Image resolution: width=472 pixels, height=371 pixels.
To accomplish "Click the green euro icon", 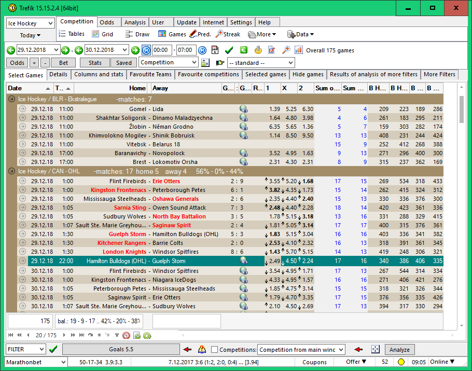I will pos(243,50).
